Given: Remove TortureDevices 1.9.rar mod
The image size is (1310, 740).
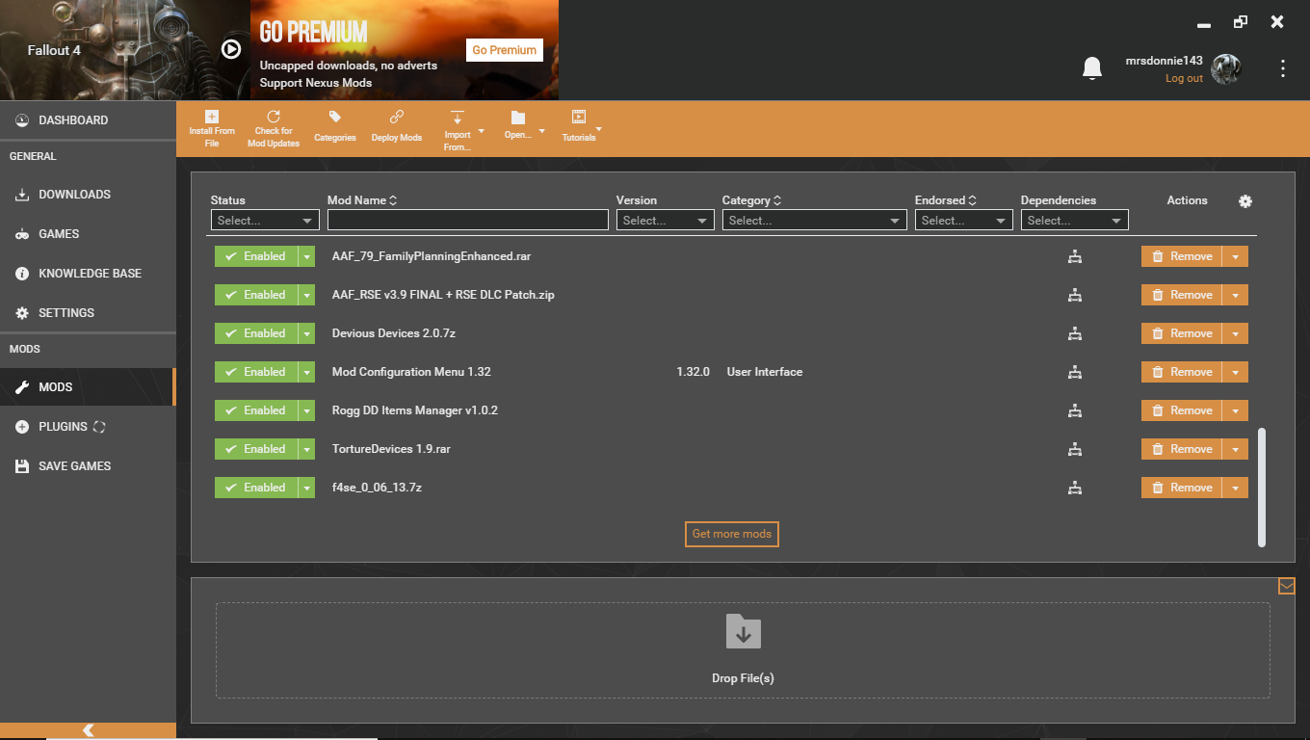Looking at the screenshot, I should tap(1182, 449).
